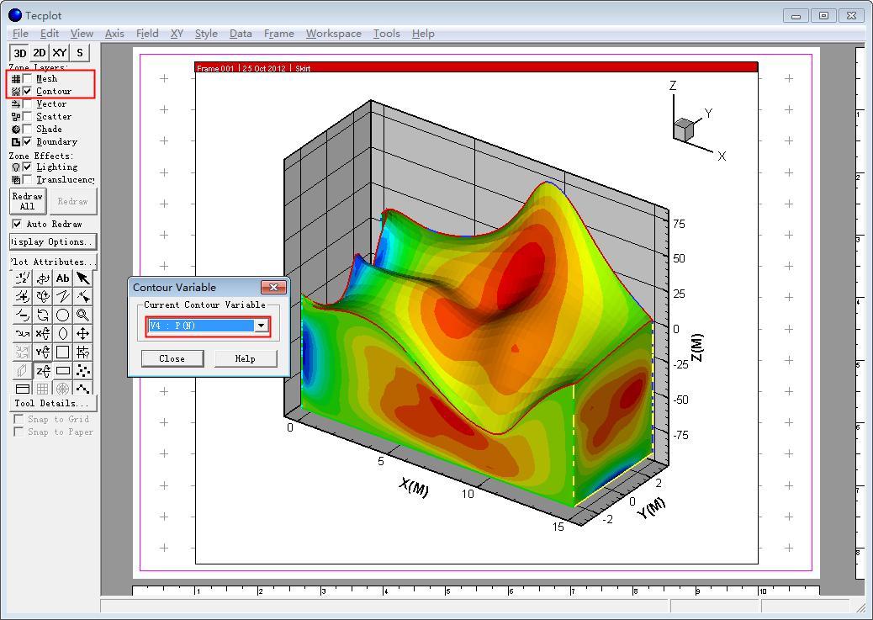873x620 pixels.
Task: Enable the Mesh zone layer checkbox
Action: point(28,78)
